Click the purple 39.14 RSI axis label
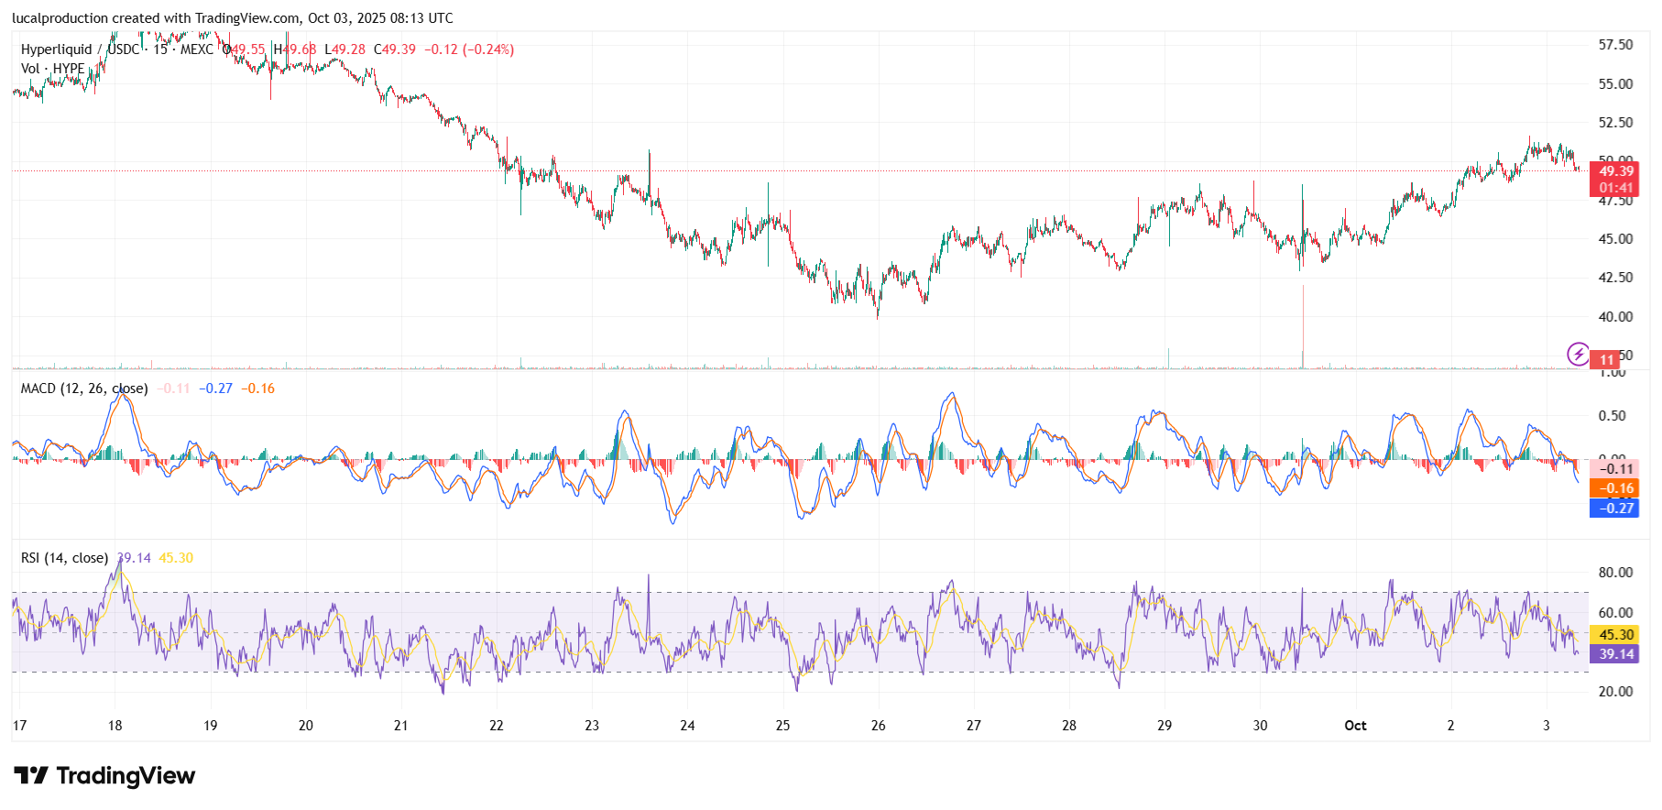This screenshot has width=1662, height=810. (1616, 654)
